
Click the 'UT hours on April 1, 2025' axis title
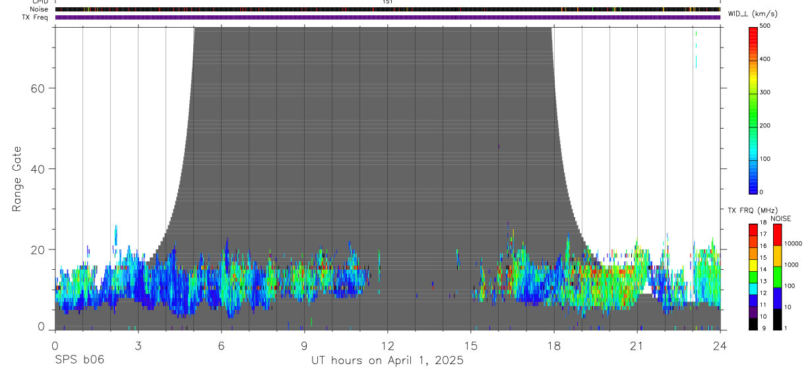(387, 360)
